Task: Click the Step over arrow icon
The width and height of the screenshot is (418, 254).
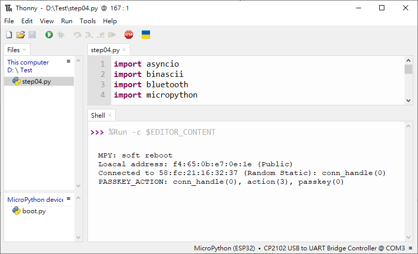Action: [x=78, y=35]
